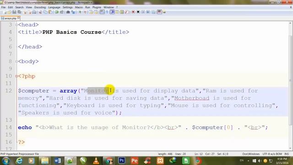This screenshot has height=165, width=293.
Task: Click the UTF-8 w/o BOM encoding status entry
Action: tap(272, 154)
